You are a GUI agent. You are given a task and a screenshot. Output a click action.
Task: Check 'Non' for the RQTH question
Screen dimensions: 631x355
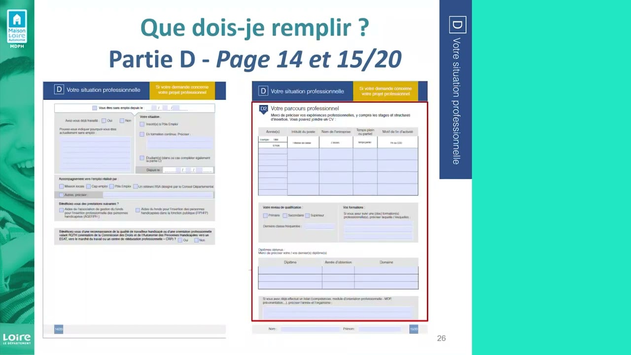point(196,240)
